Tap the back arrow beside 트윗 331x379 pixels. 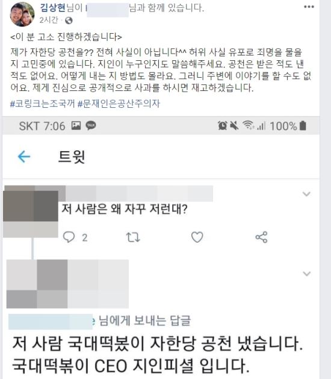(x=24, y=157)
